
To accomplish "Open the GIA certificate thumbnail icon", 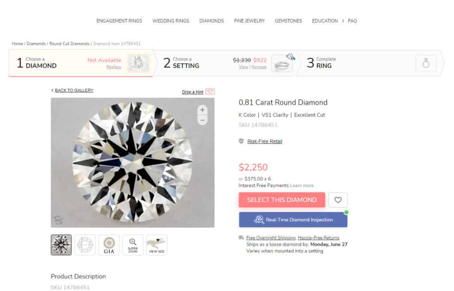I will (109, 244).
